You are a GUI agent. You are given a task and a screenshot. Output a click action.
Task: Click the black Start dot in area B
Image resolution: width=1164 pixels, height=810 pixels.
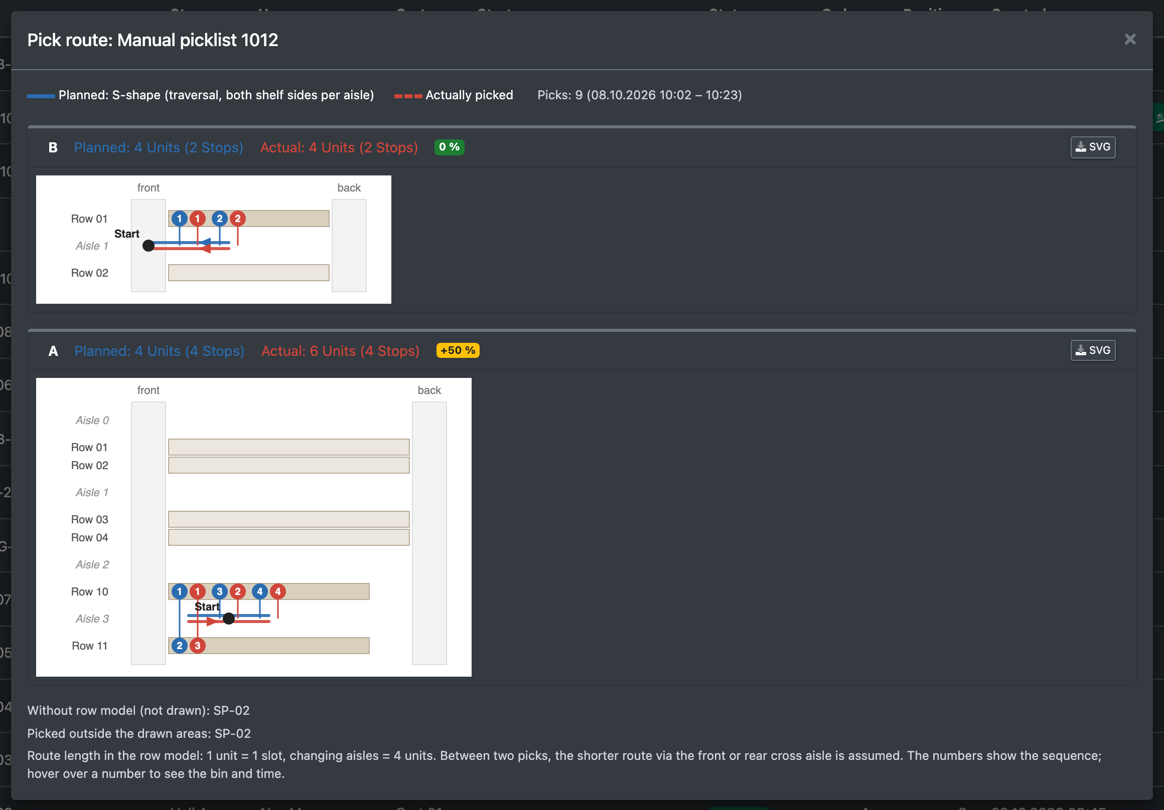click(x=149, y=246)
